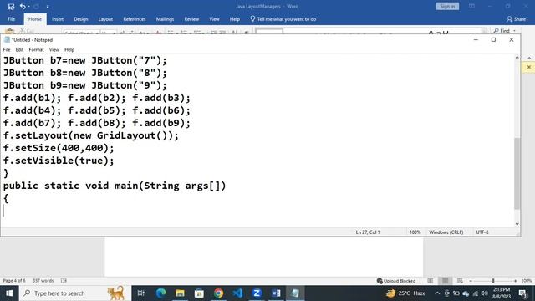
Task: Click the 100% zoom level in Word
Action: click(527, 281)
